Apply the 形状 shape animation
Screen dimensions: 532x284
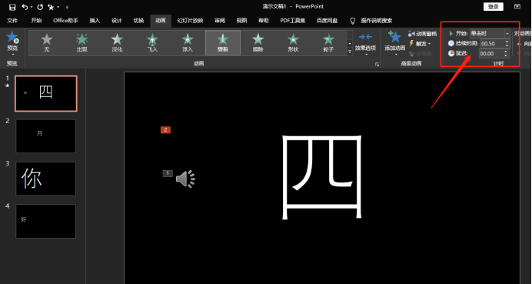(293, 42)
